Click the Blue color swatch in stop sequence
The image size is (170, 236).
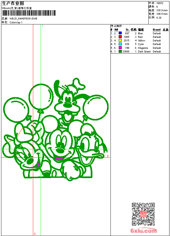(120, 33)
